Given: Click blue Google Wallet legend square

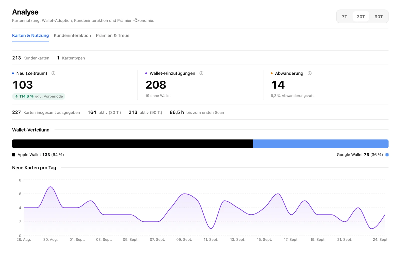Looking at the screenshot, I should 387,155.
